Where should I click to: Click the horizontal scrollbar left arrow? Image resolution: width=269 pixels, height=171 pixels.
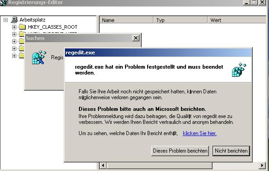[103, 165]
